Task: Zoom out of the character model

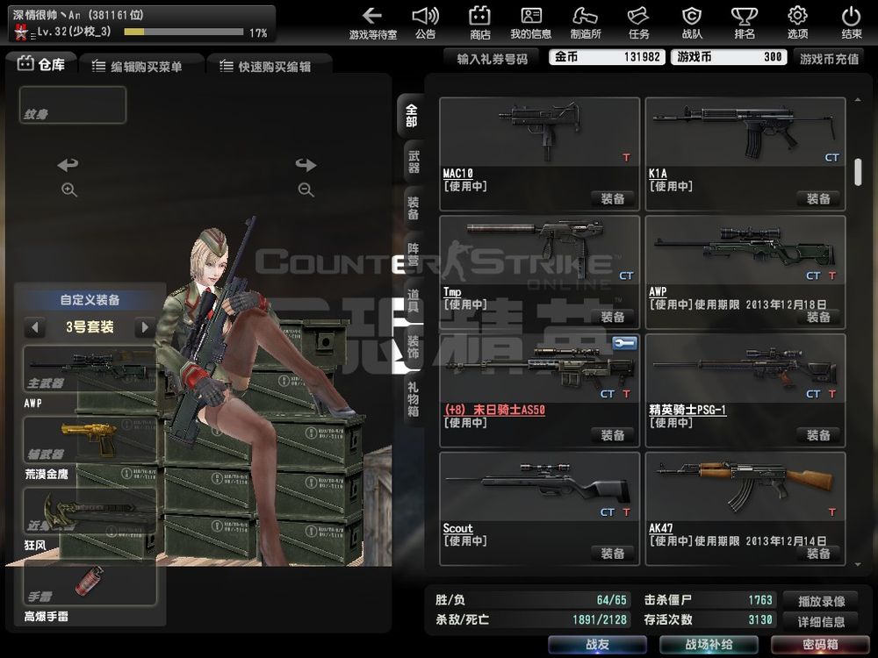Action: coord(306,190)
